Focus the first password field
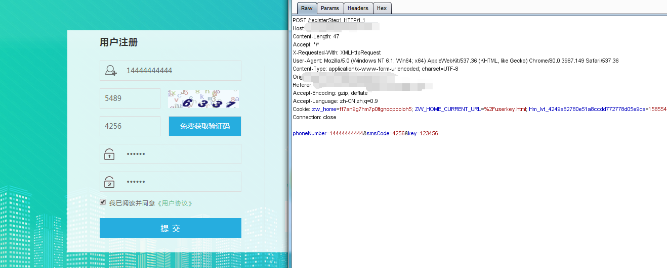Image resolution: width=667 pixels, height=268 pixels. pos(171,154)
